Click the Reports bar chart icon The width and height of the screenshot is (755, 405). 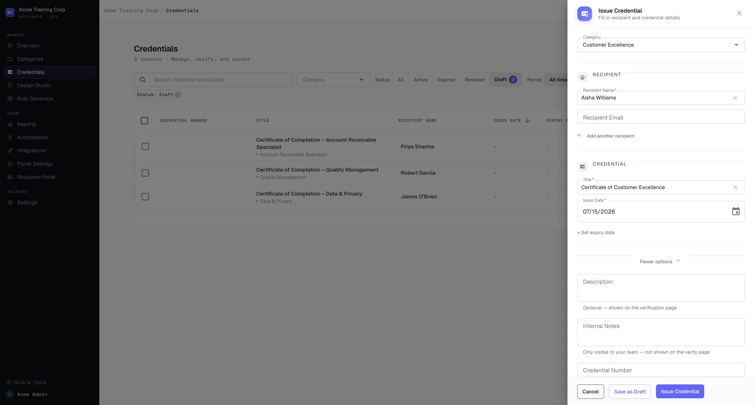10,124
